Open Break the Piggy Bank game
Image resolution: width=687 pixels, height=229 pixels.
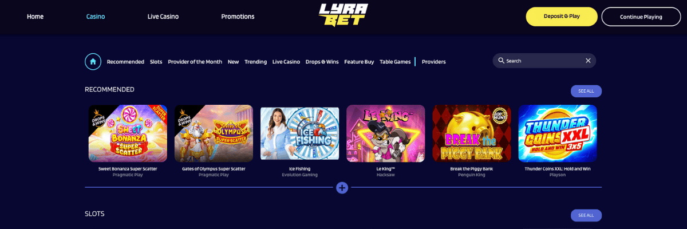coord(472,133)
